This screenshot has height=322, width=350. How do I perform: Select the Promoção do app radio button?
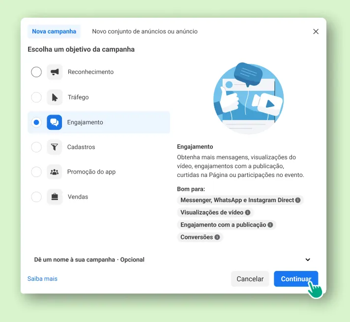36,172
